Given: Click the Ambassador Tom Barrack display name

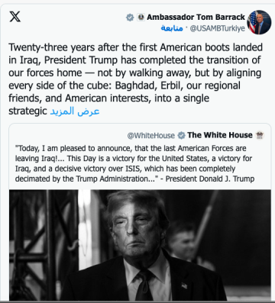Looking at the screenshot, I should click(x=196, y=17).
